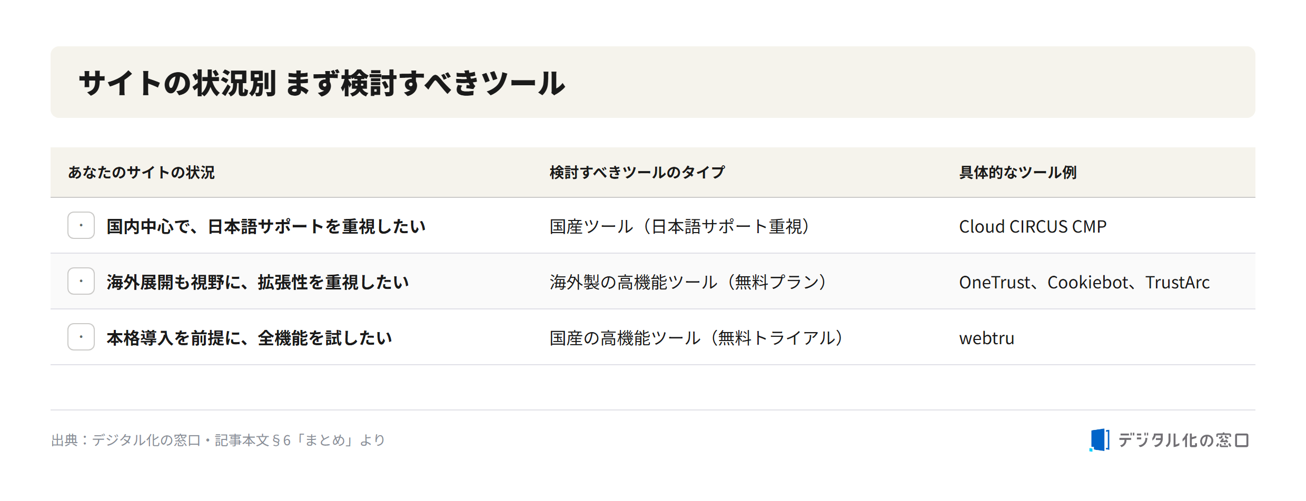Screen dimensions: 1306x501
Task: Click the 国内中心で、日本語サポートを重視したい row label
Action: 266,226
